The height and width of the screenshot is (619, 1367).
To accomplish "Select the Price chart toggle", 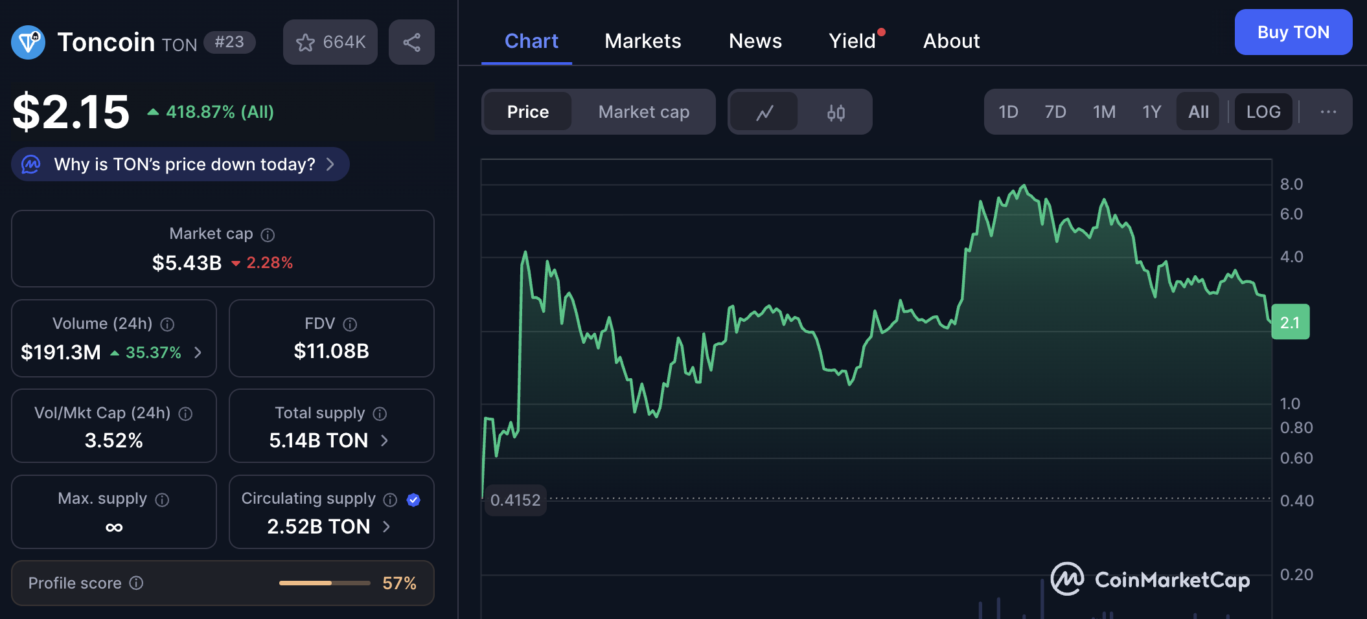I will pos(527,112).
